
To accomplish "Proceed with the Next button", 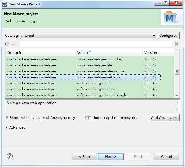I will pos(111,157).
